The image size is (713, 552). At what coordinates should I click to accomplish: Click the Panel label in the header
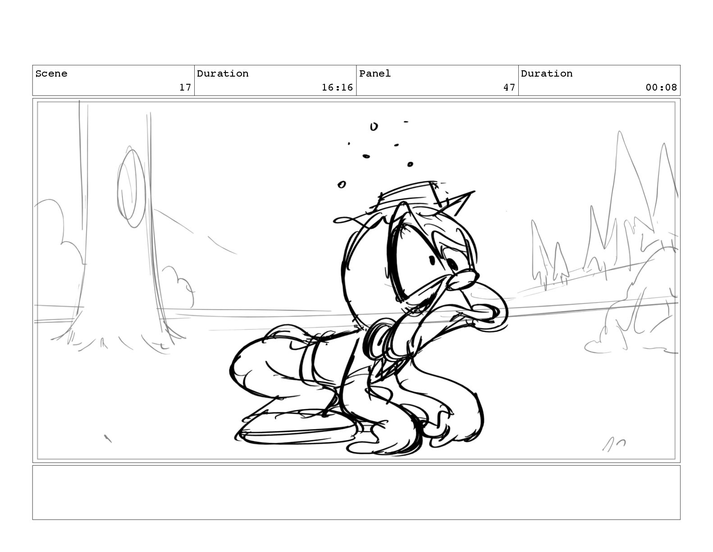click(375, 73)
